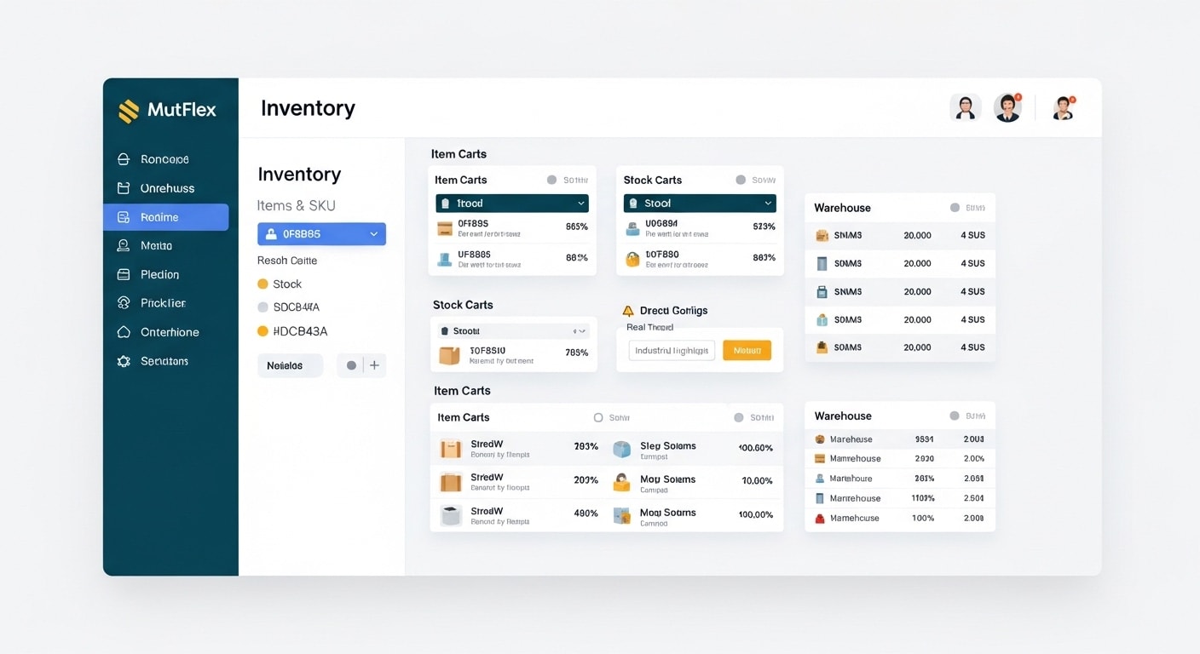Viewport: 1200px width, 654px height.
Task: Select the Stock radio option
Action: pos(262,284)
